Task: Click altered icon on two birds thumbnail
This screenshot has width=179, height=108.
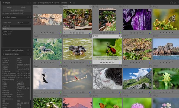Action: coord(61,66)
